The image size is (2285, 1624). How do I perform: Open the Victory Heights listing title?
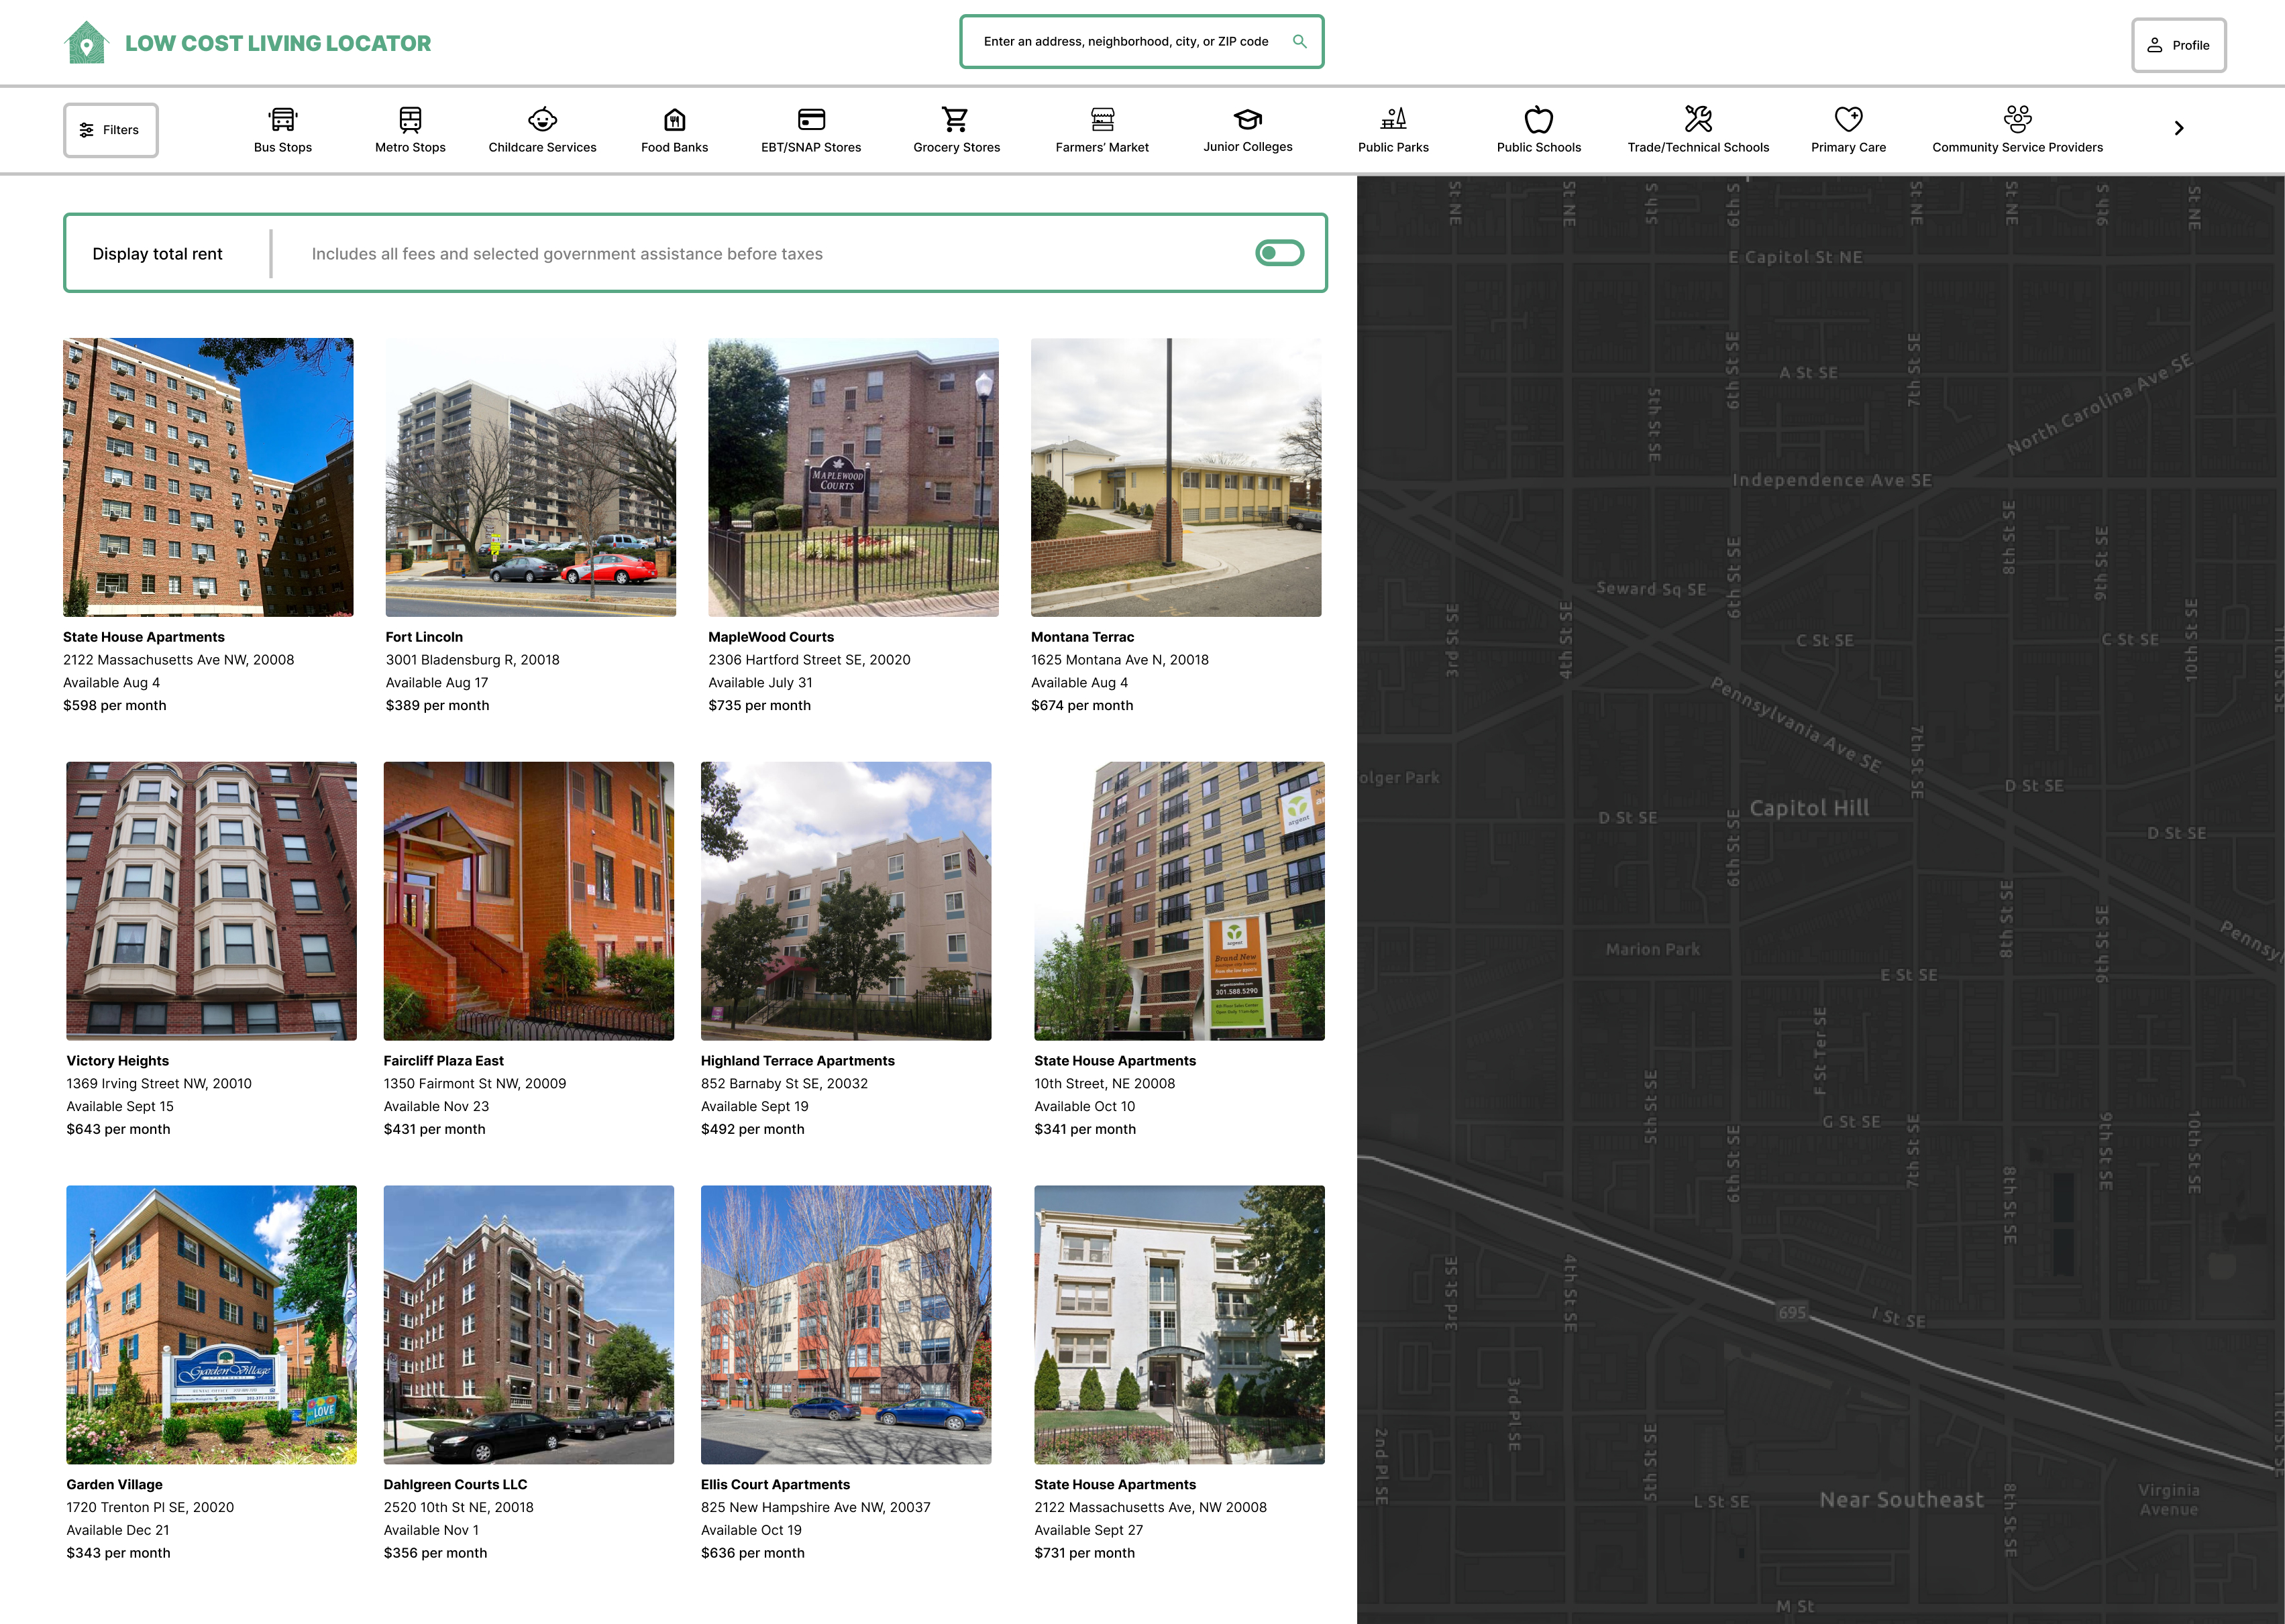(118, 1061)
